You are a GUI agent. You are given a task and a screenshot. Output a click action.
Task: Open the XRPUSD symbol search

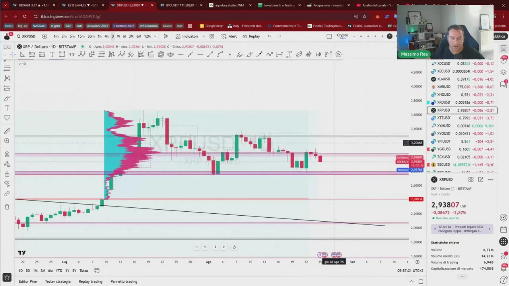(x=26, y=36)
